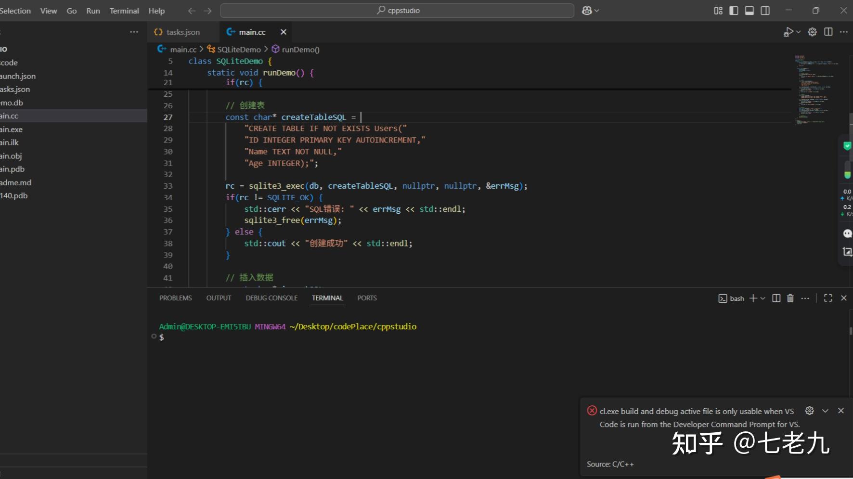Click the chat face icon in side widget
This screenshot has width=853, height=479.
[847, 233]
